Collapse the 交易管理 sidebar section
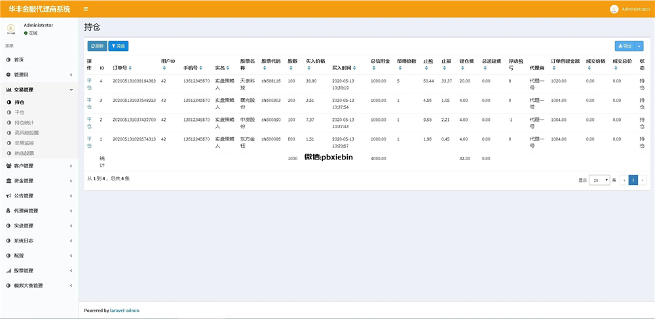 [39, 90]
